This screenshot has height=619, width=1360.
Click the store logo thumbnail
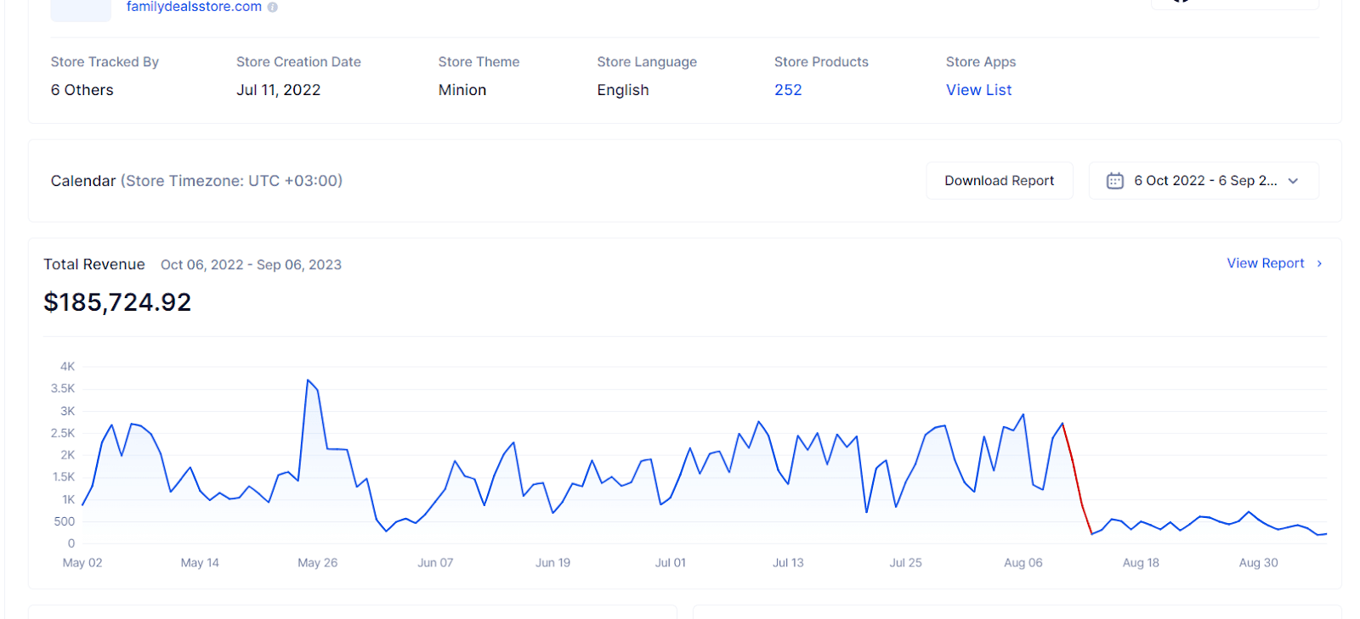pyautogui.click(x=81, y=8)
